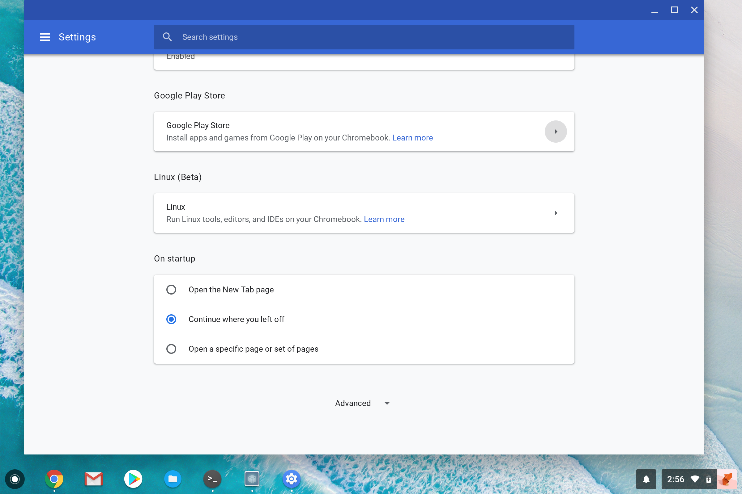Select Continue where you left off

171,319
